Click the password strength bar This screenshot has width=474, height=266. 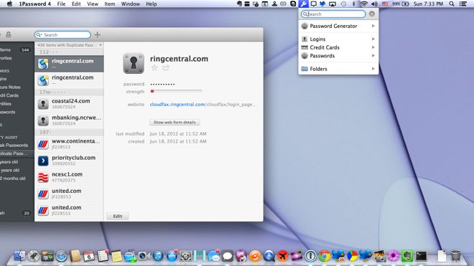point(176,91)
